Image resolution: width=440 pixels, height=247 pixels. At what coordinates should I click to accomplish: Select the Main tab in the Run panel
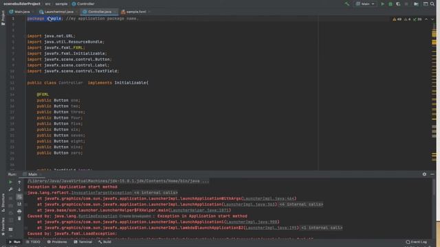tap(32, 174)
